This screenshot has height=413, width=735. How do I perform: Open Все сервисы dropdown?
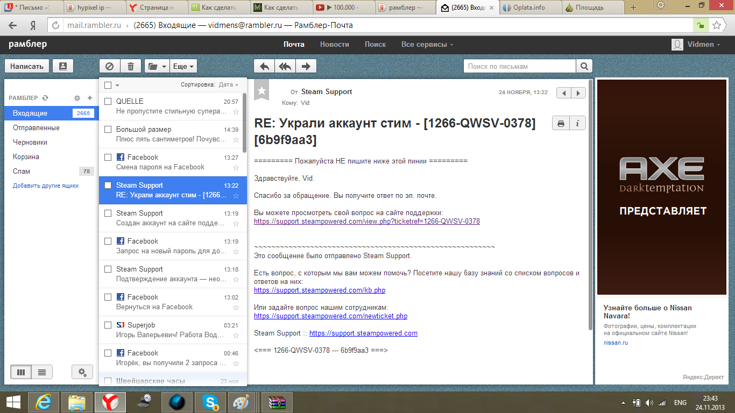pos(427,44)
